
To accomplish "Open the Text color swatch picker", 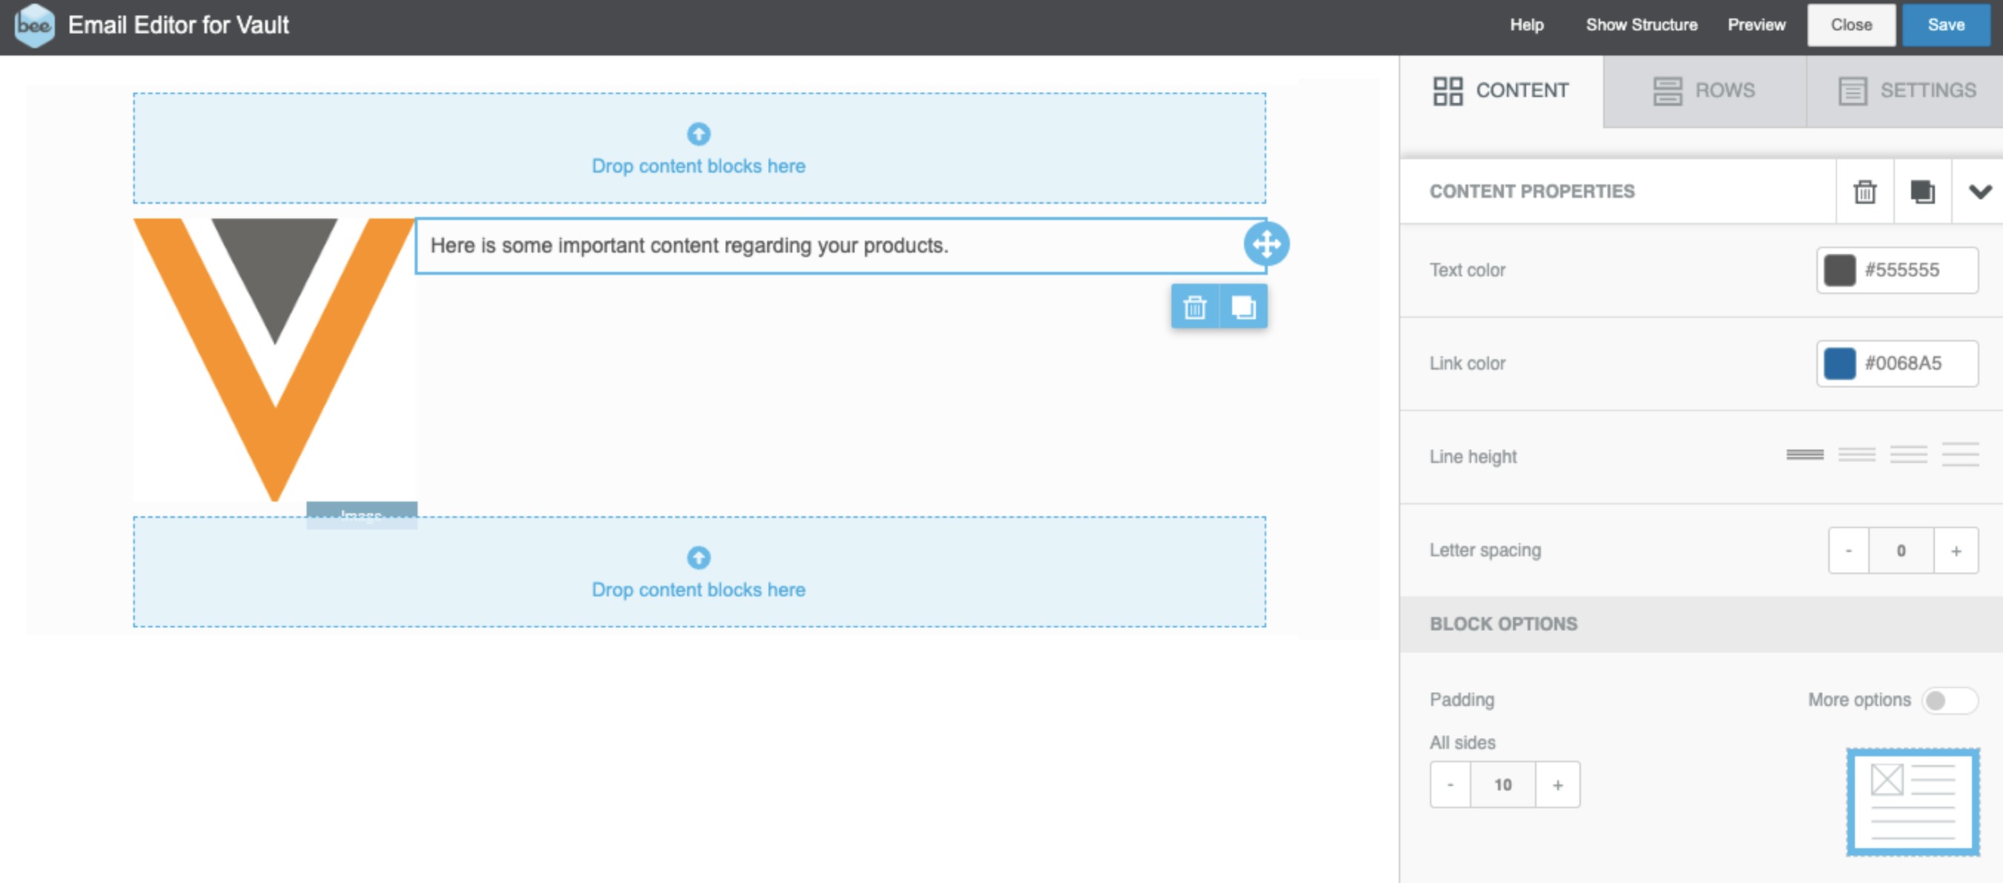I will click(x=1839, y=270).
